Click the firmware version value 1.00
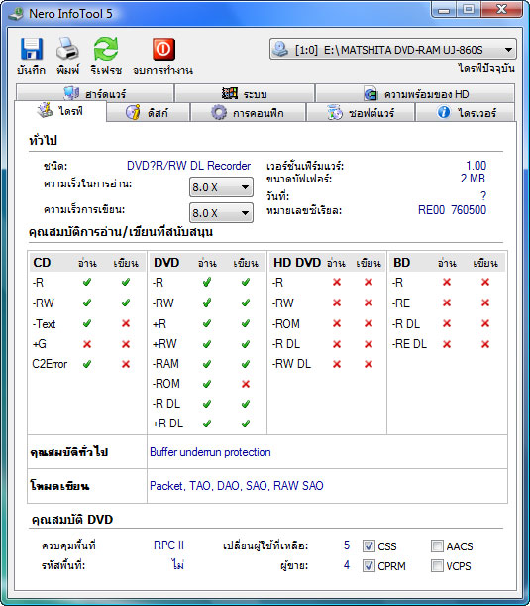The image size is (530, 606). point(476,166)
